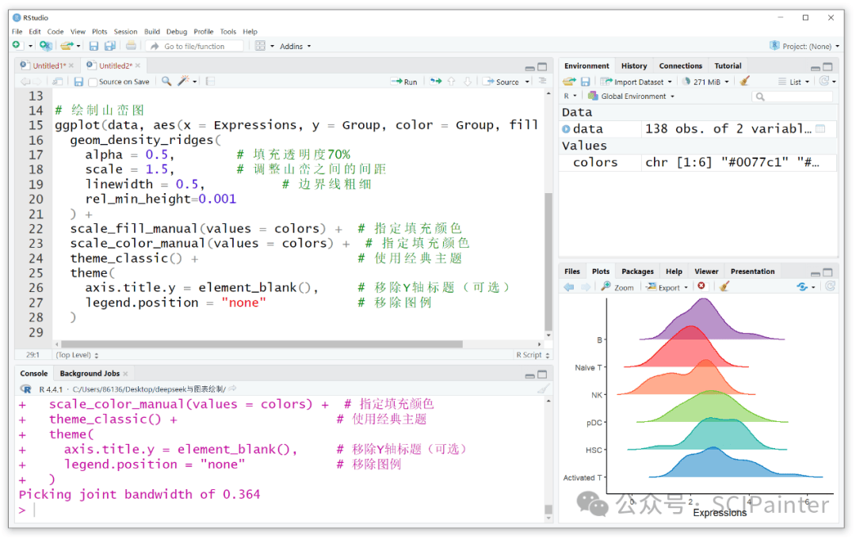
Task: Open the Global Environment dropdown
Action: (x=631, y=96)
